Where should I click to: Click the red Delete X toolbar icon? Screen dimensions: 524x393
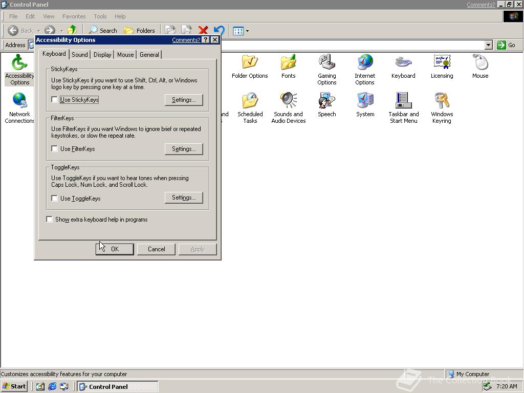pos(203,30)
